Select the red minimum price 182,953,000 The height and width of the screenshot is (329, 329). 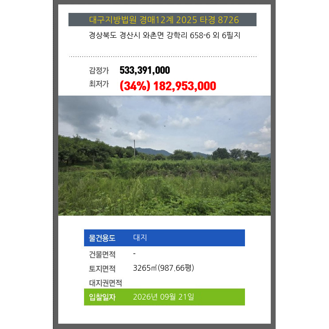tap(185, 86)
